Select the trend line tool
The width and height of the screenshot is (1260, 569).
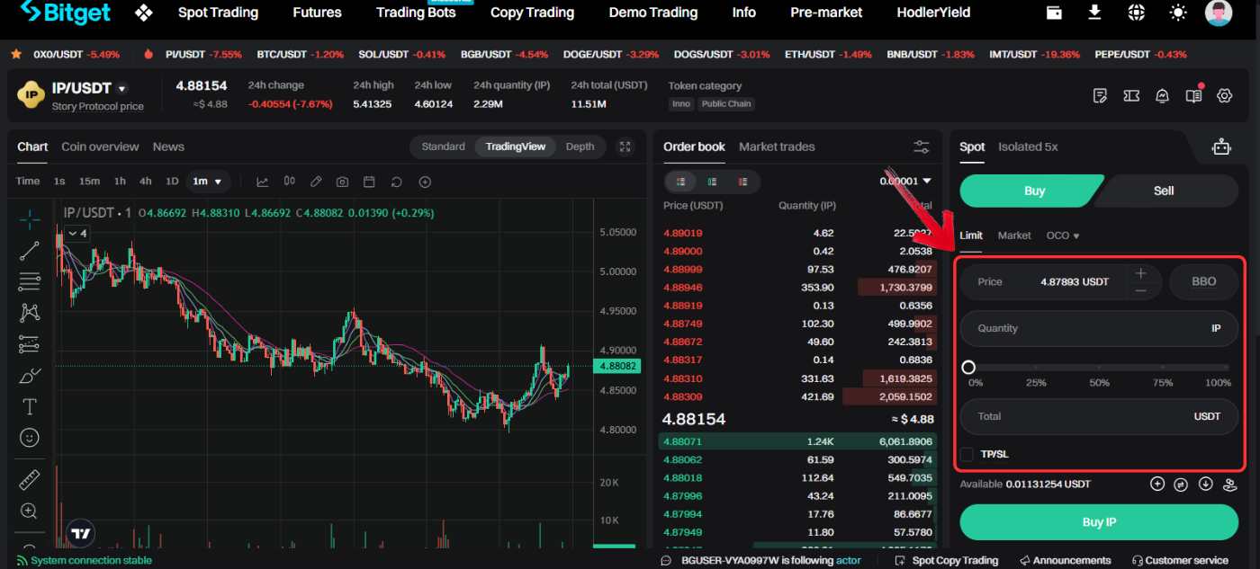pos(30,251)
